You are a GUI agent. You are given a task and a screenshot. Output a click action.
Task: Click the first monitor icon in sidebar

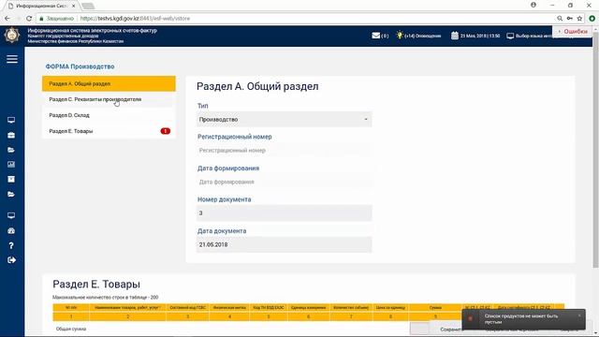[11, 120]
